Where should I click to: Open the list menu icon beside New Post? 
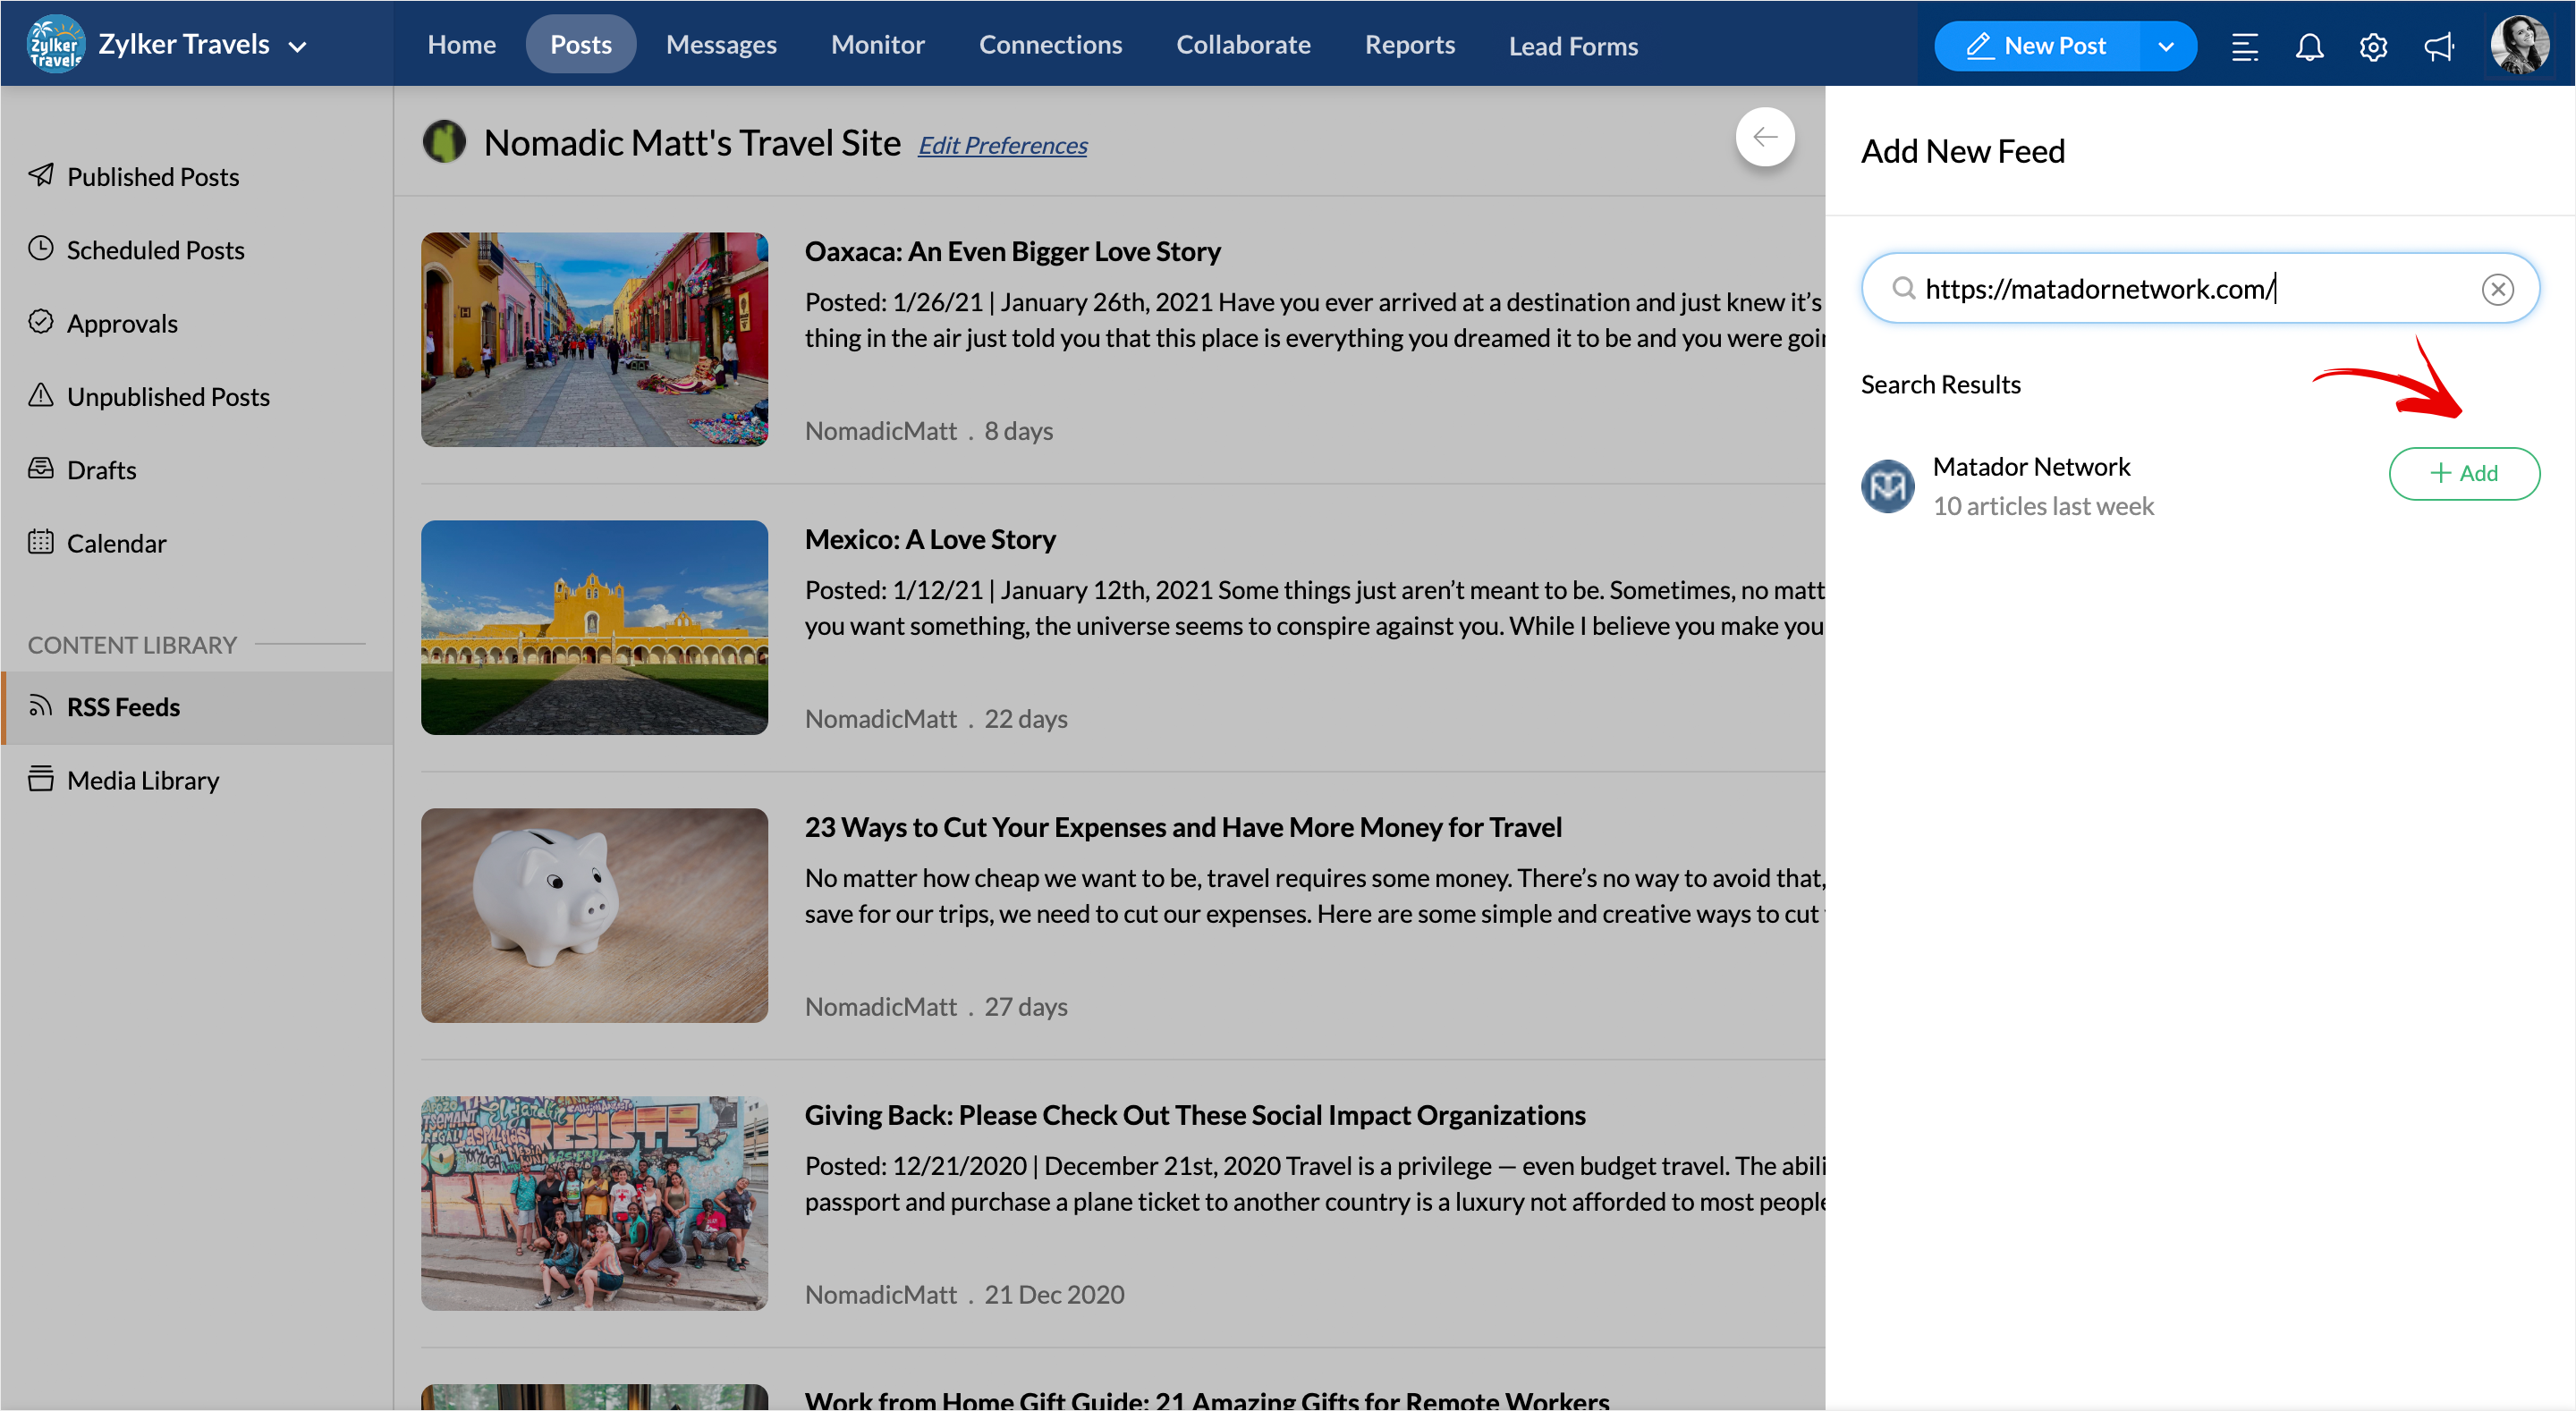2244,46
